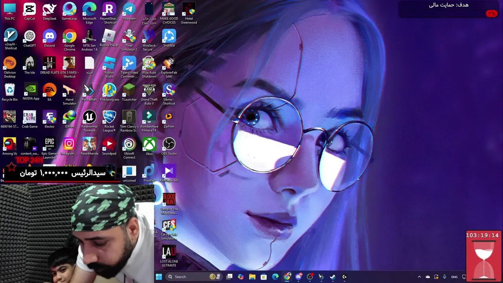Select the DREAD FLATS icon
The image size is (503, 283).
click(x=50, y=66)
